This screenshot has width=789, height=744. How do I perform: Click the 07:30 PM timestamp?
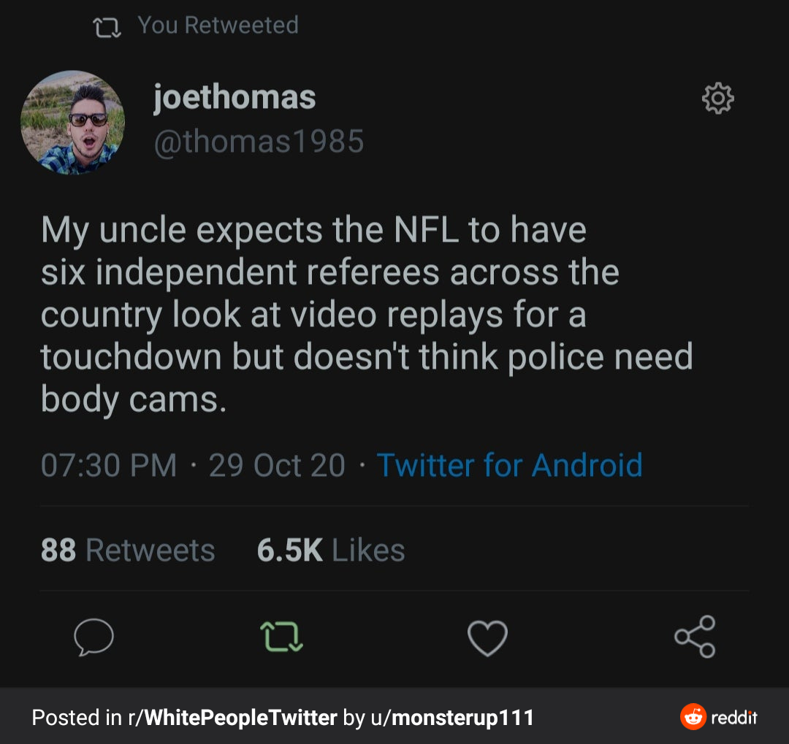pos(109,465)
